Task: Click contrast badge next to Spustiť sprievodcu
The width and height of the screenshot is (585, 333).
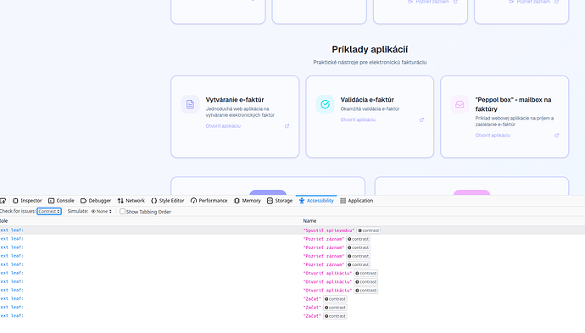Action: tap(369, 230)
